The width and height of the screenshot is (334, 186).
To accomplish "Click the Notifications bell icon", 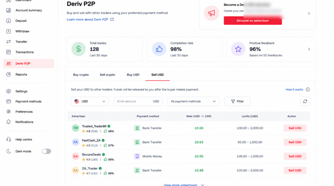I will pyautogui.click(x=8, y=122).
